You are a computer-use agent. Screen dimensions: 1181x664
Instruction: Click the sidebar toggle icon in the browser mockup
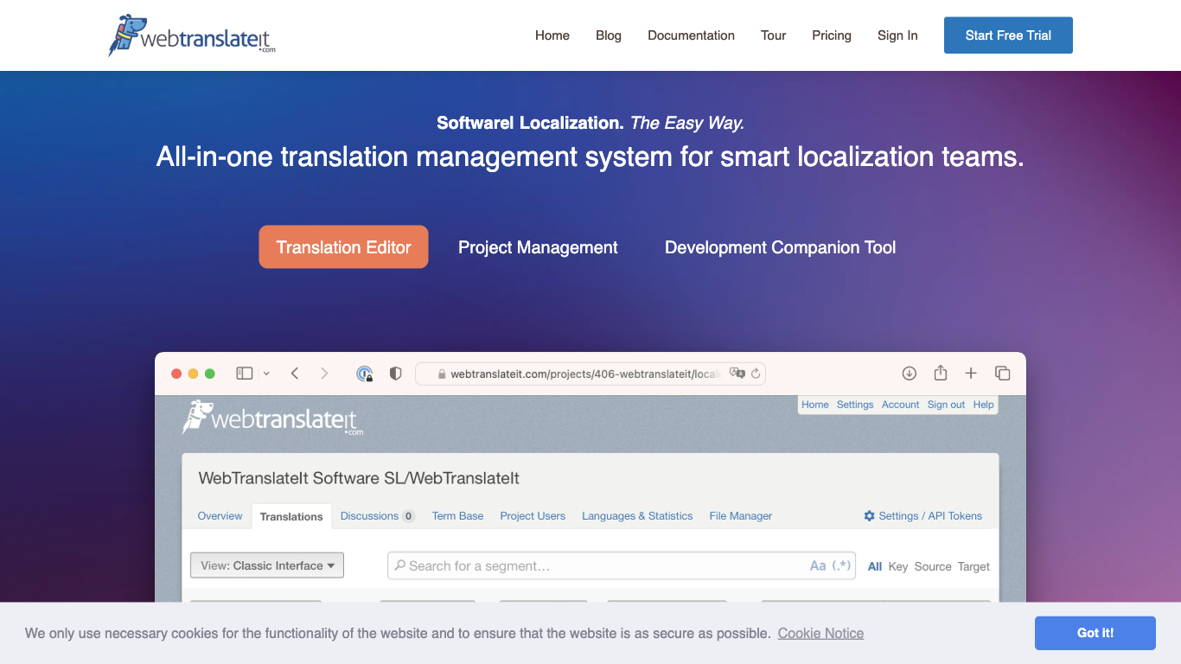pos(245,373)
